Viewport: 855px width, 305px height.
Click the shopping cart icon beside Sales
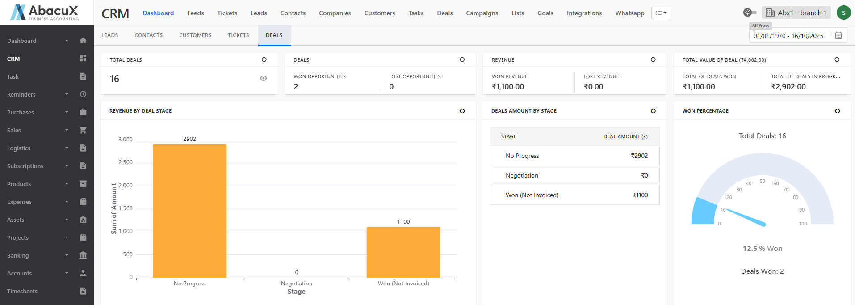[x=83, y=130]
